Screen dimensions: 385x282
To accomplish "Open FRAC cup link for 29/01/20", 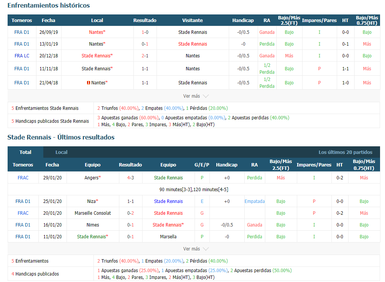I will coord(23,178).
